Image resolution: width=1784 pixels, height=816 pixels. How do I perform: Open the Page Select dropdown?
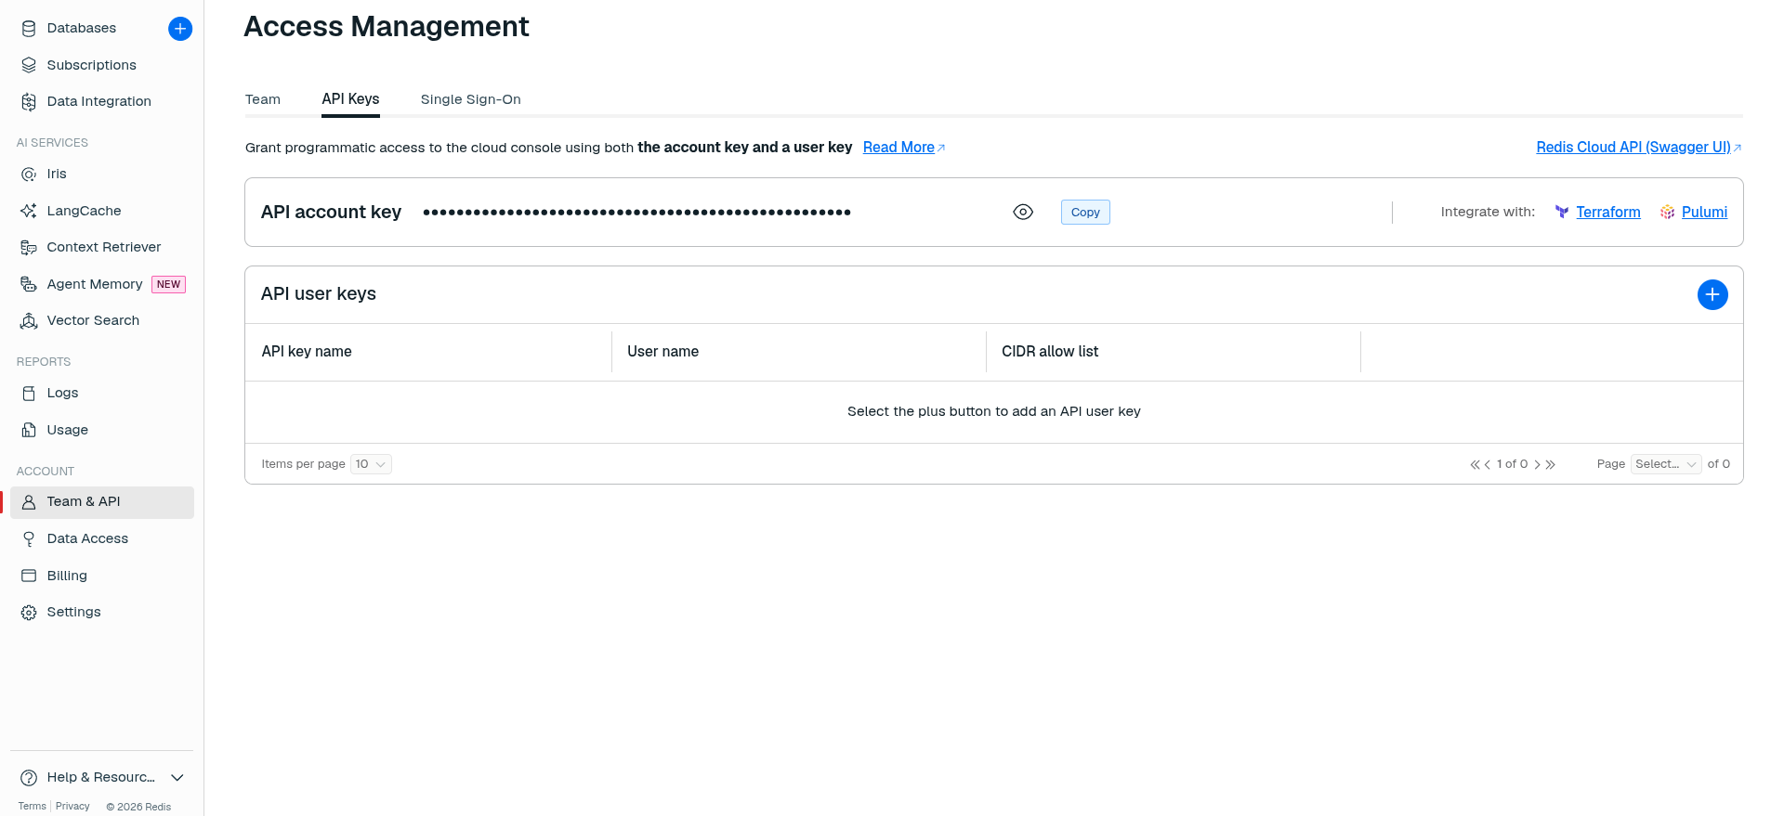pyautogui.click(x=1666, y=464)
